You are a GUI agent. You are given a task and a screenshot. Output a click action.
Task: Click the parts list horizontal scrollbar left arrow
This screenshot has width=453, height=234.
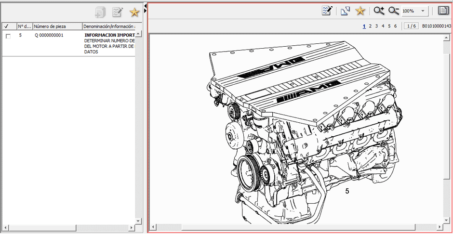(5, 227)
